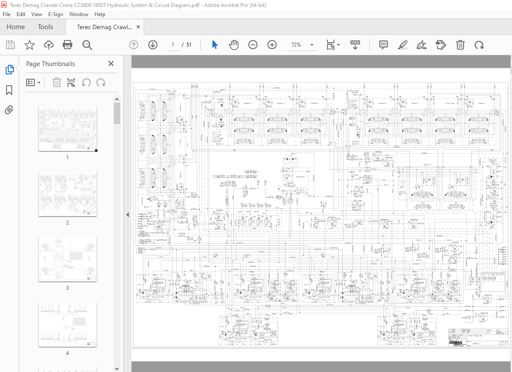512x372 pixels.
Task: Go to next page arrow
Action: [x=153, y=45]
